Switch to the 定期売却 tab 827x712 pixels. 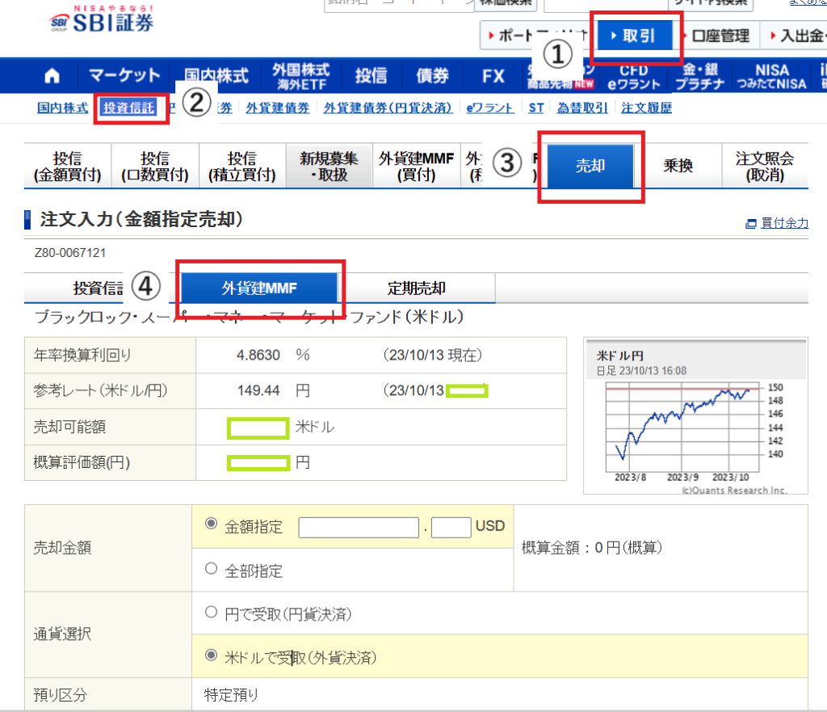pyautogui.click(x=415, y=288)
